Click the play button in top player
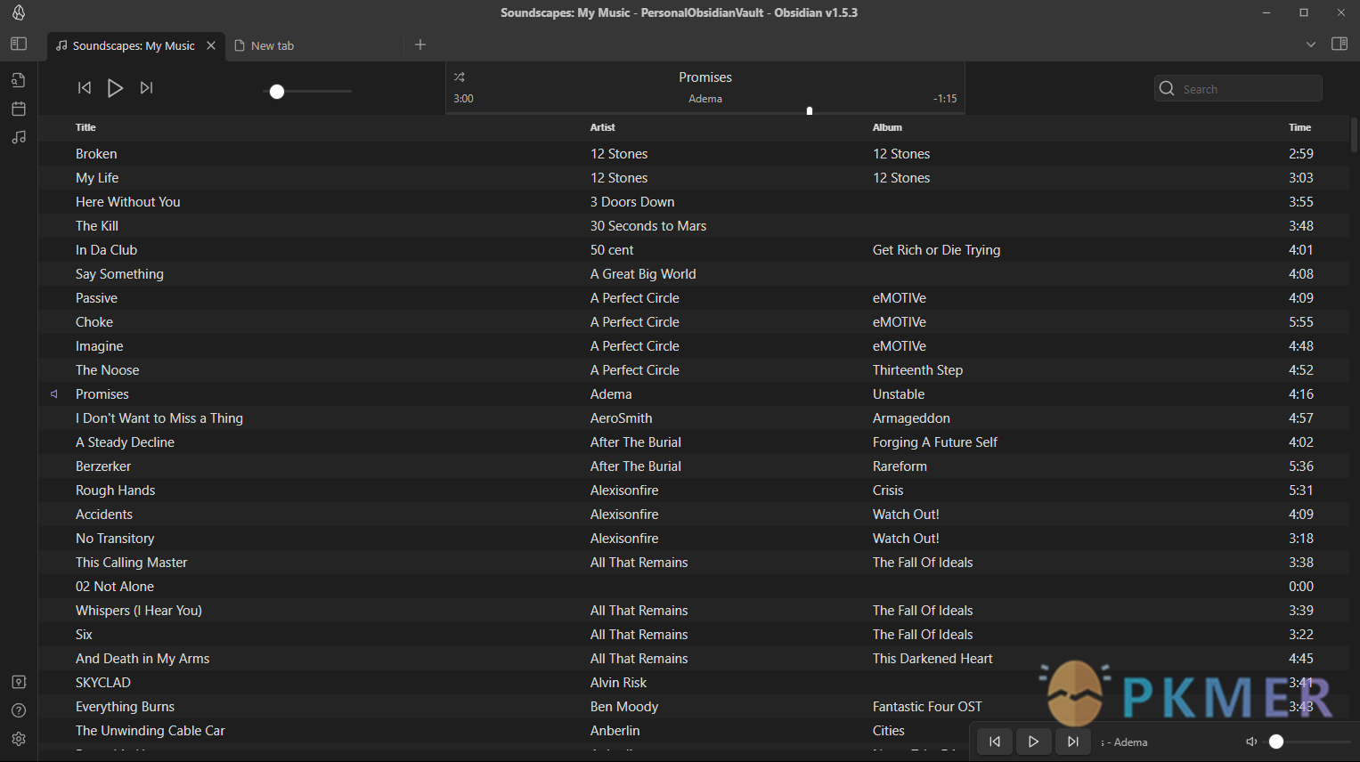Viewport: 1360px width, 762px height. pyautogui.click(x=115, y=88)
